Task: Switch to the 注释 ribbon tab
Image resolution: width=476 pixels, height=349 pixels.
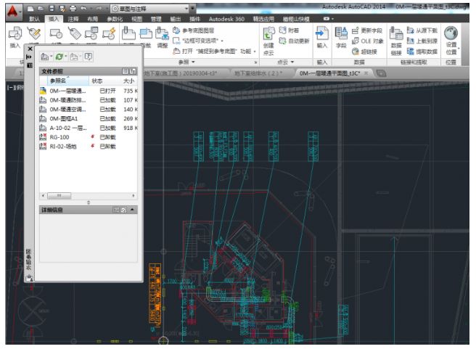Action: point(73,19)
